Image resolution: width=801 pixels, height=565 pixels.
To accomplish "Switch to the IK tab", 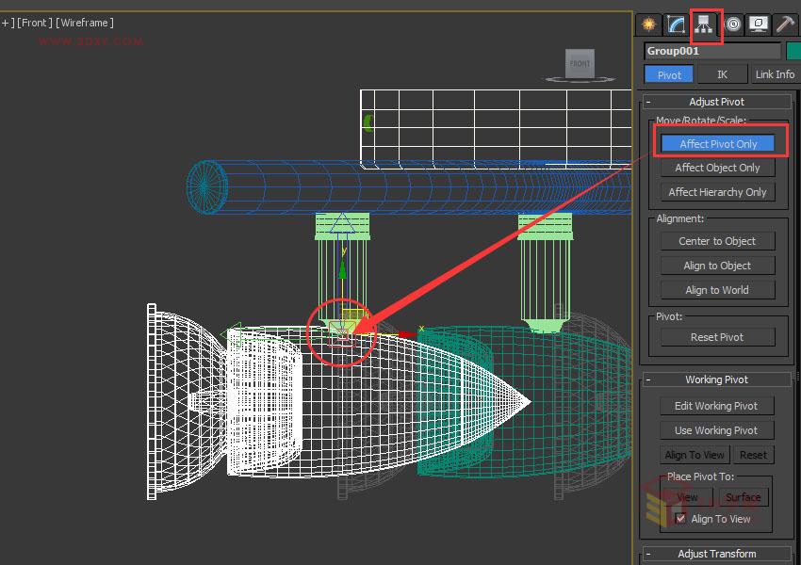I will (724, 73).
